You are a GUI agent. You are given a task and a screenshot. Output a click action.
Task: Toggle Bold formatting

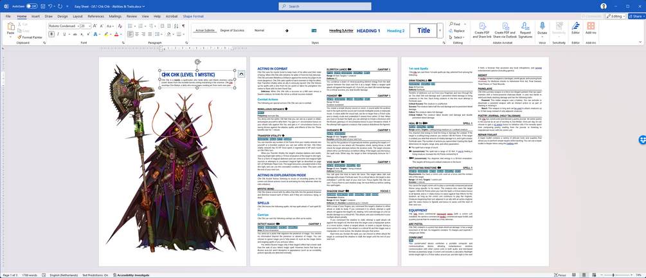[51, 34]
